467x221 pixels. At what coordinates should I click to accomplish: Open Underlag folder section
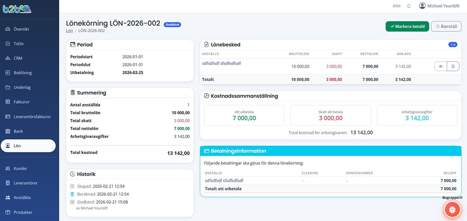coord(22,87)
